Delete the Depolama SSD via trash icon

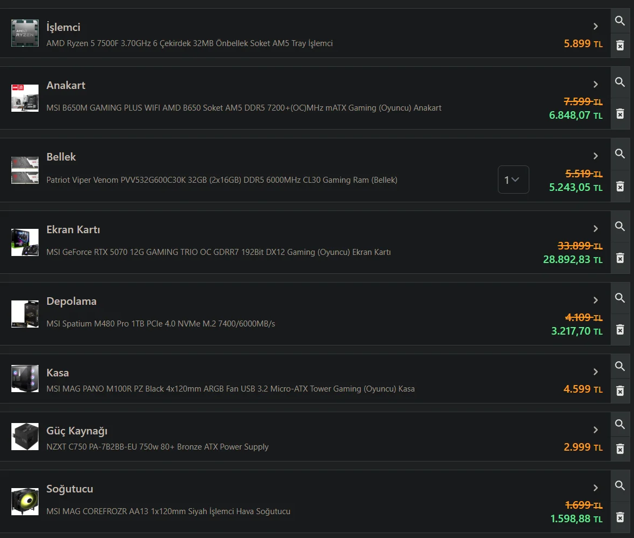click(x=620, y=330)
